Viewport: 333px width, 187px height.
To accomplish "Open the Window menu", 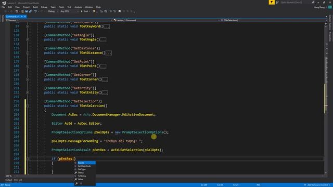I will click(x=89, y=7).
